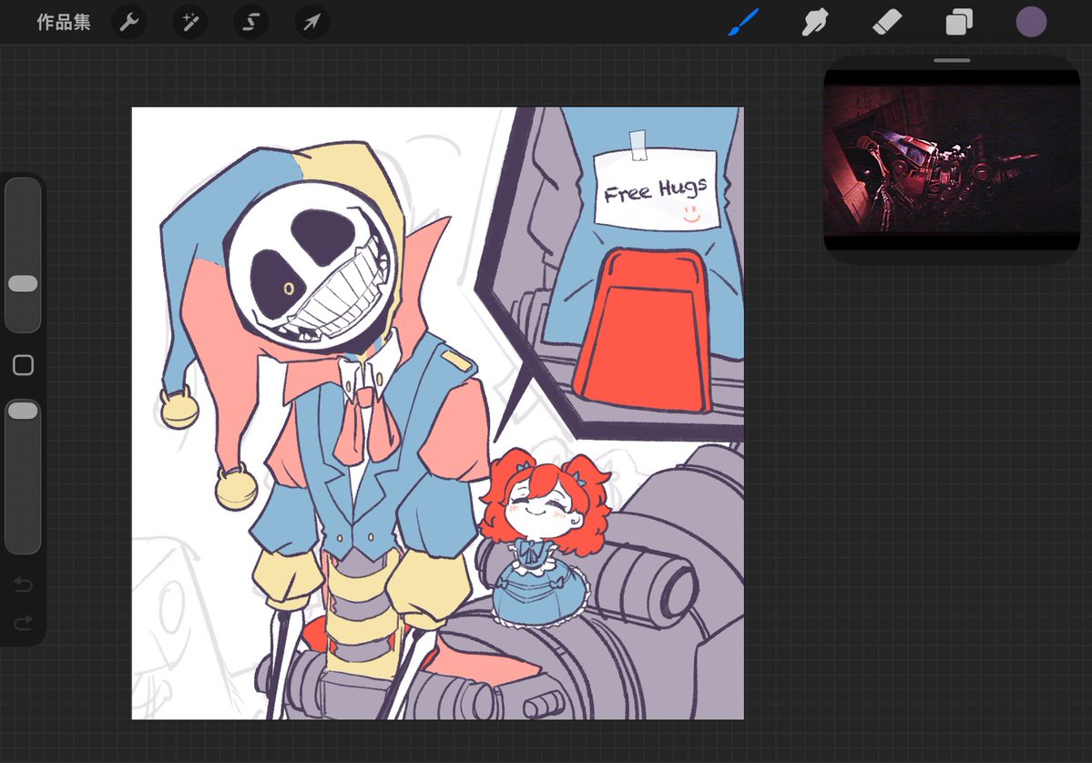1092x763 pixels.
Task: Tap the square modify button in sidebar
Action: pos(23,365)
